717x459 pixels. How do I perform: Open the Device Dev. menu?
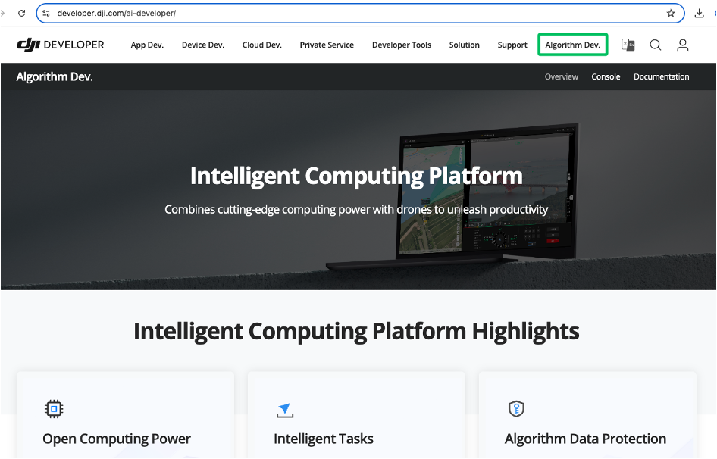tap(203, 45)
